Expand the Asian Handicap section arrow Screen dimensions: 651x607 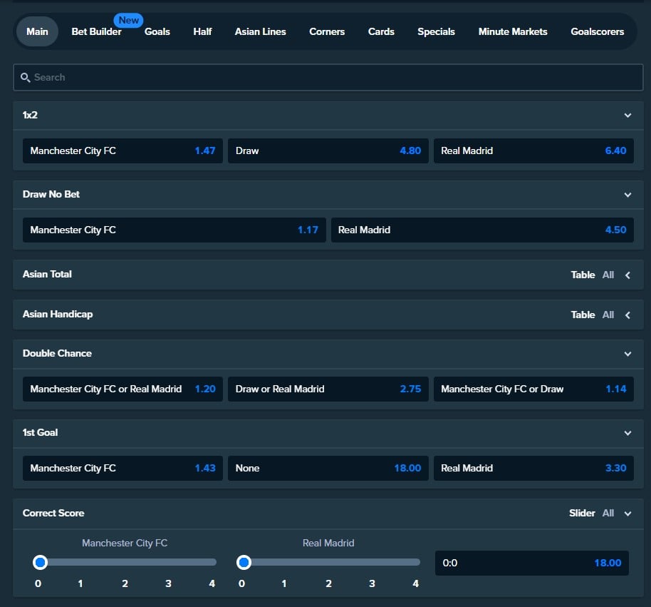pos(627,315)
